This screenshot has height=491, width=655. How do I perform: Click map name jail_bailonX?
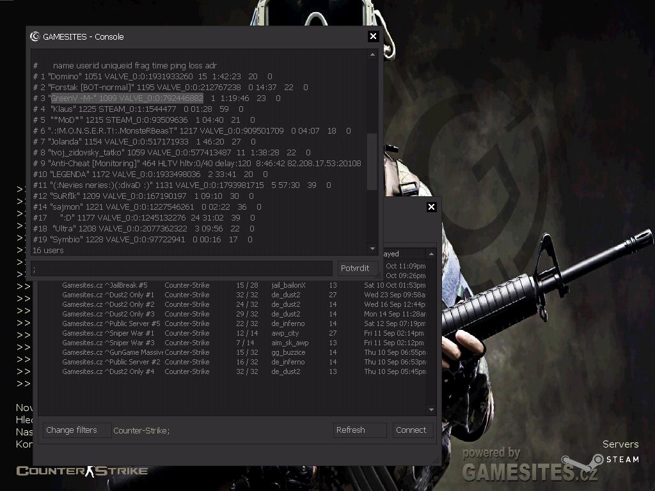point(288,285)
